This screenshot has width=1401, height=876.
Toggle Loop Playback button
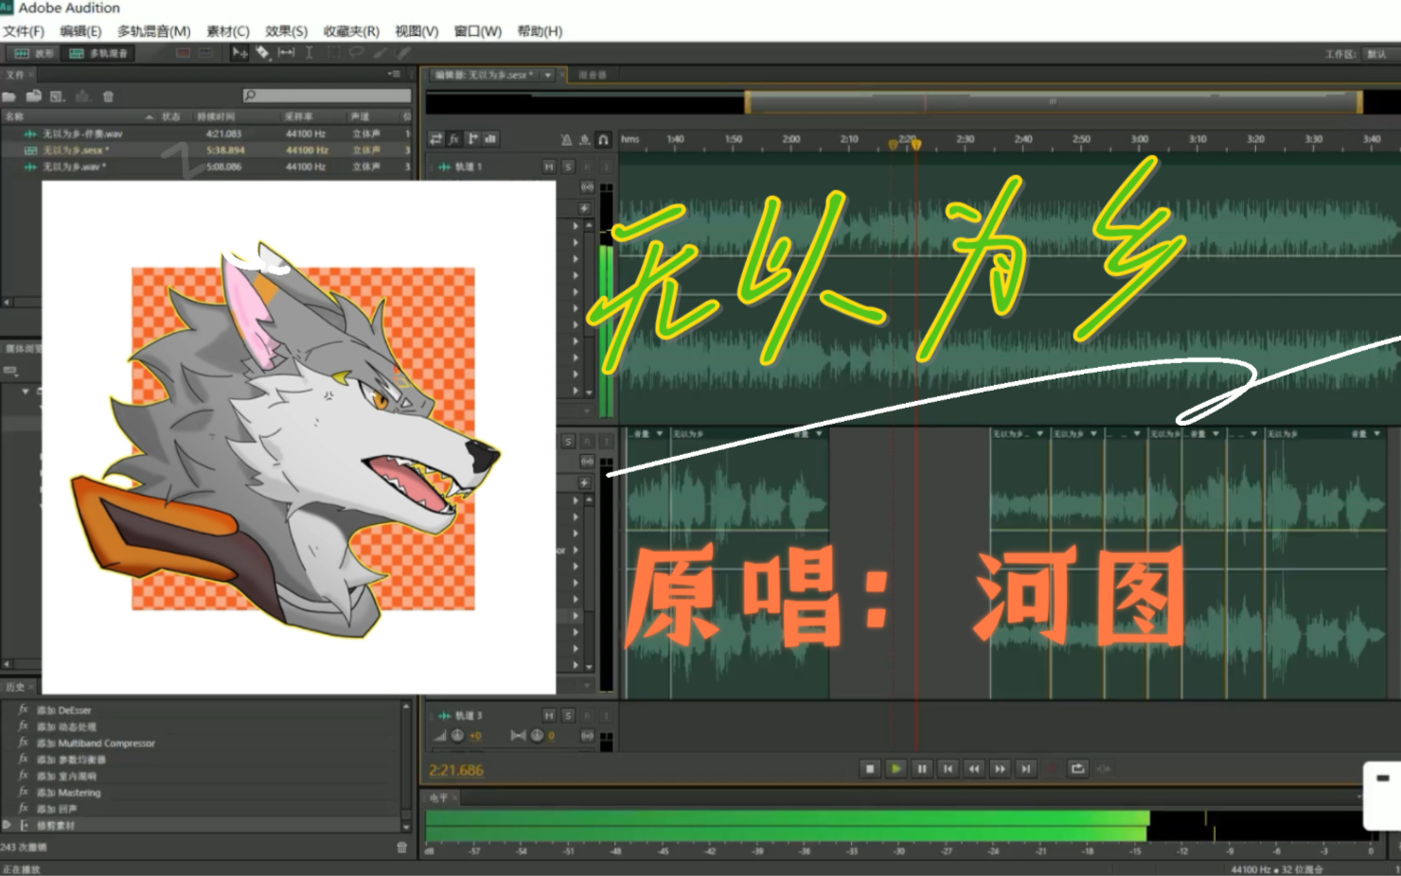(1077, 769)
